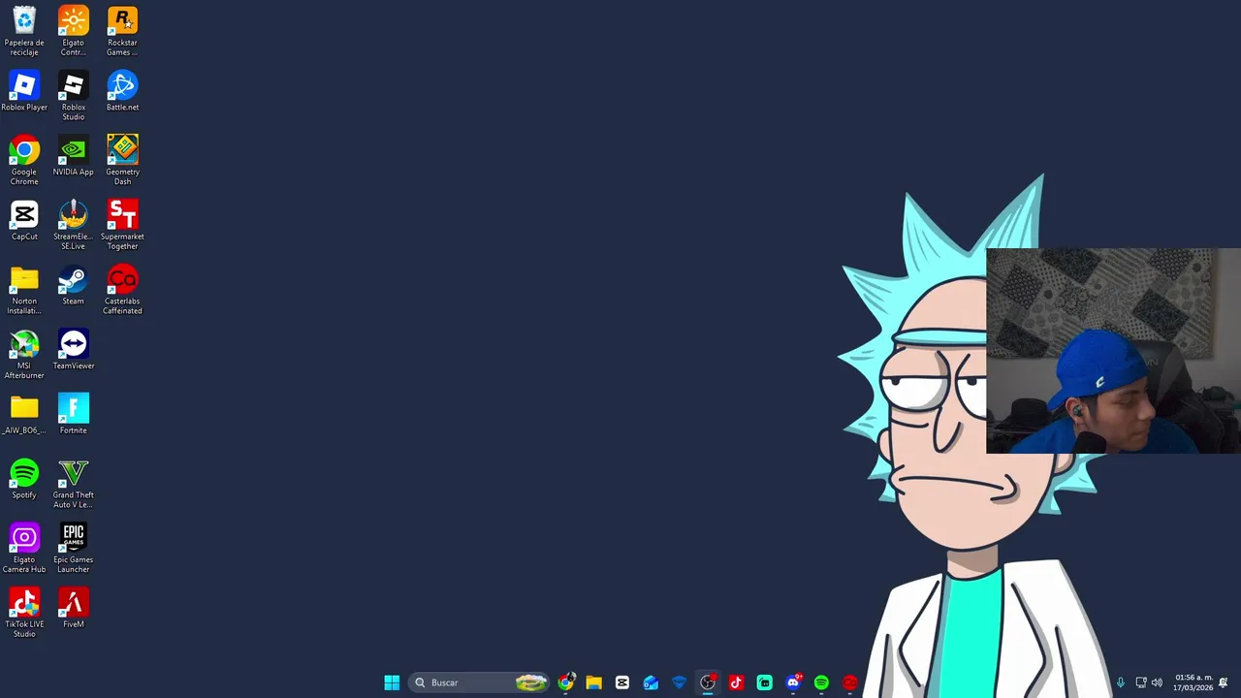Select the Grand Theft Auto V desktop shortcut
The height and width of the screenshot is (698, 1241).
click(74, 484)
